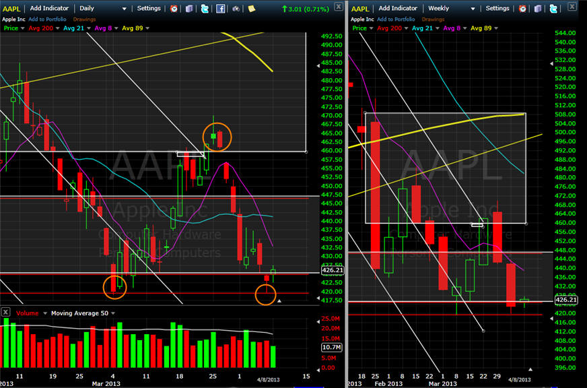The width and height of the screenshot is (587, 388).
Task: Open Volume indicator dropdown arrow
Action: [x=45, y=313]
